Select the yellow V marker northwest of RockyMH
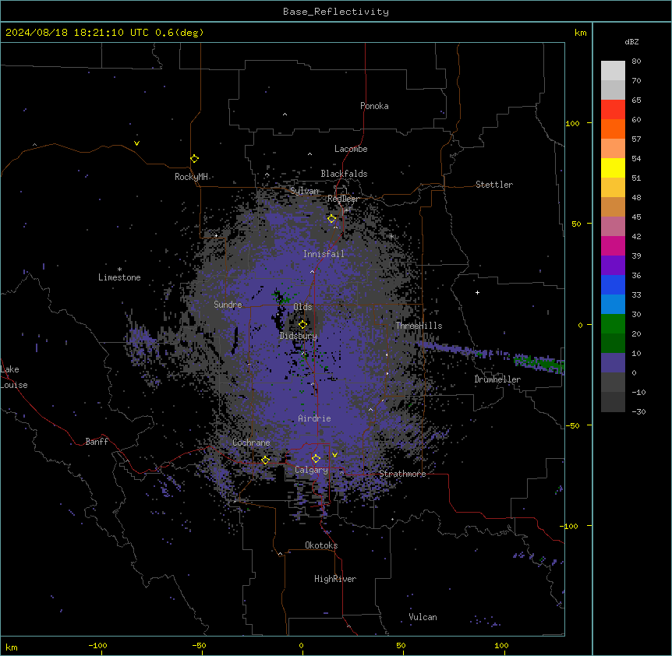The width and height of the screenshot is (672, 656). coord(136,143)
